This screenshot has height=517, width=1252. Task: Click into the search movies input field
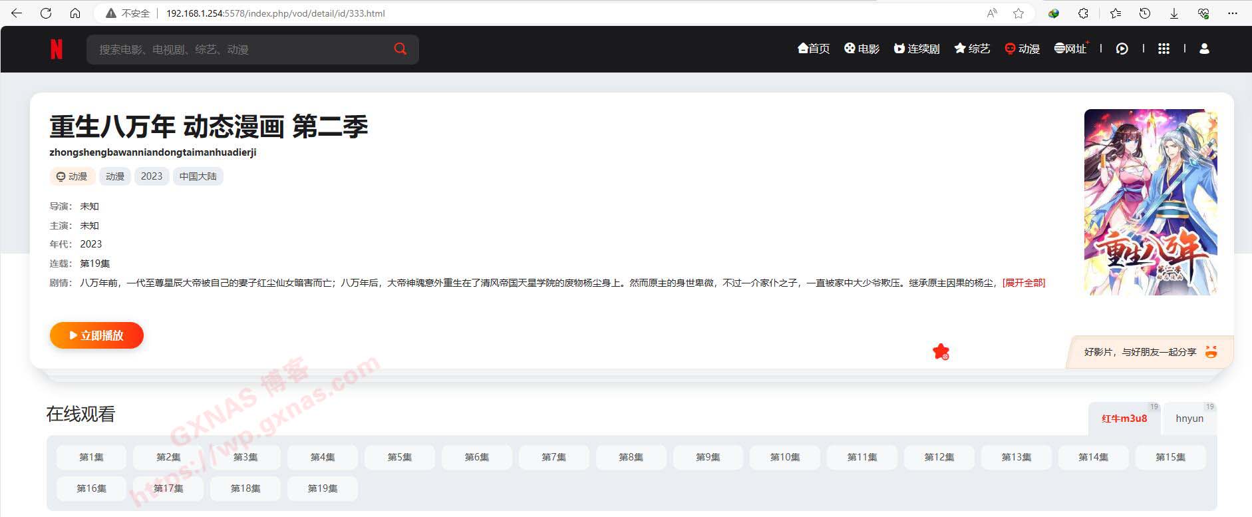(239, 49)
